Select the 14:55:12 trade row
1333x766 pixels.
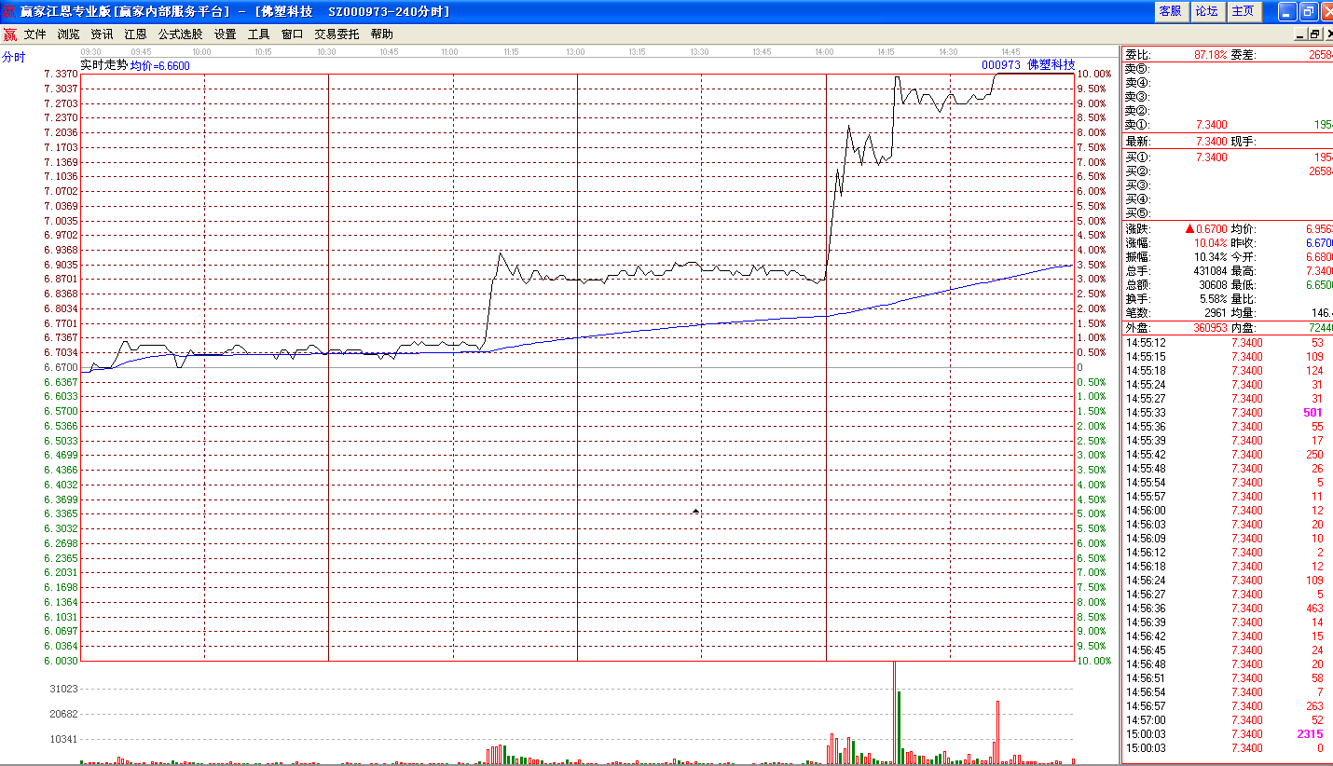tap(1227, 343)
